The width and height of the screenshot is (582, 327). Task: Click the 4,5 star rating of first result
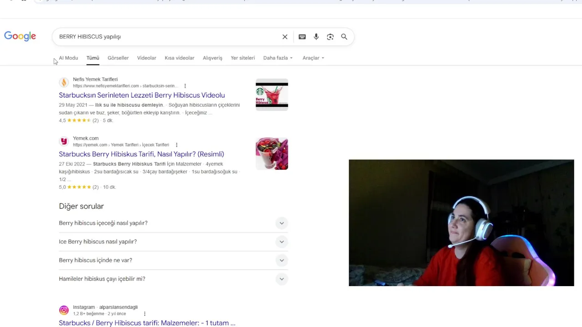coord(79,120)
